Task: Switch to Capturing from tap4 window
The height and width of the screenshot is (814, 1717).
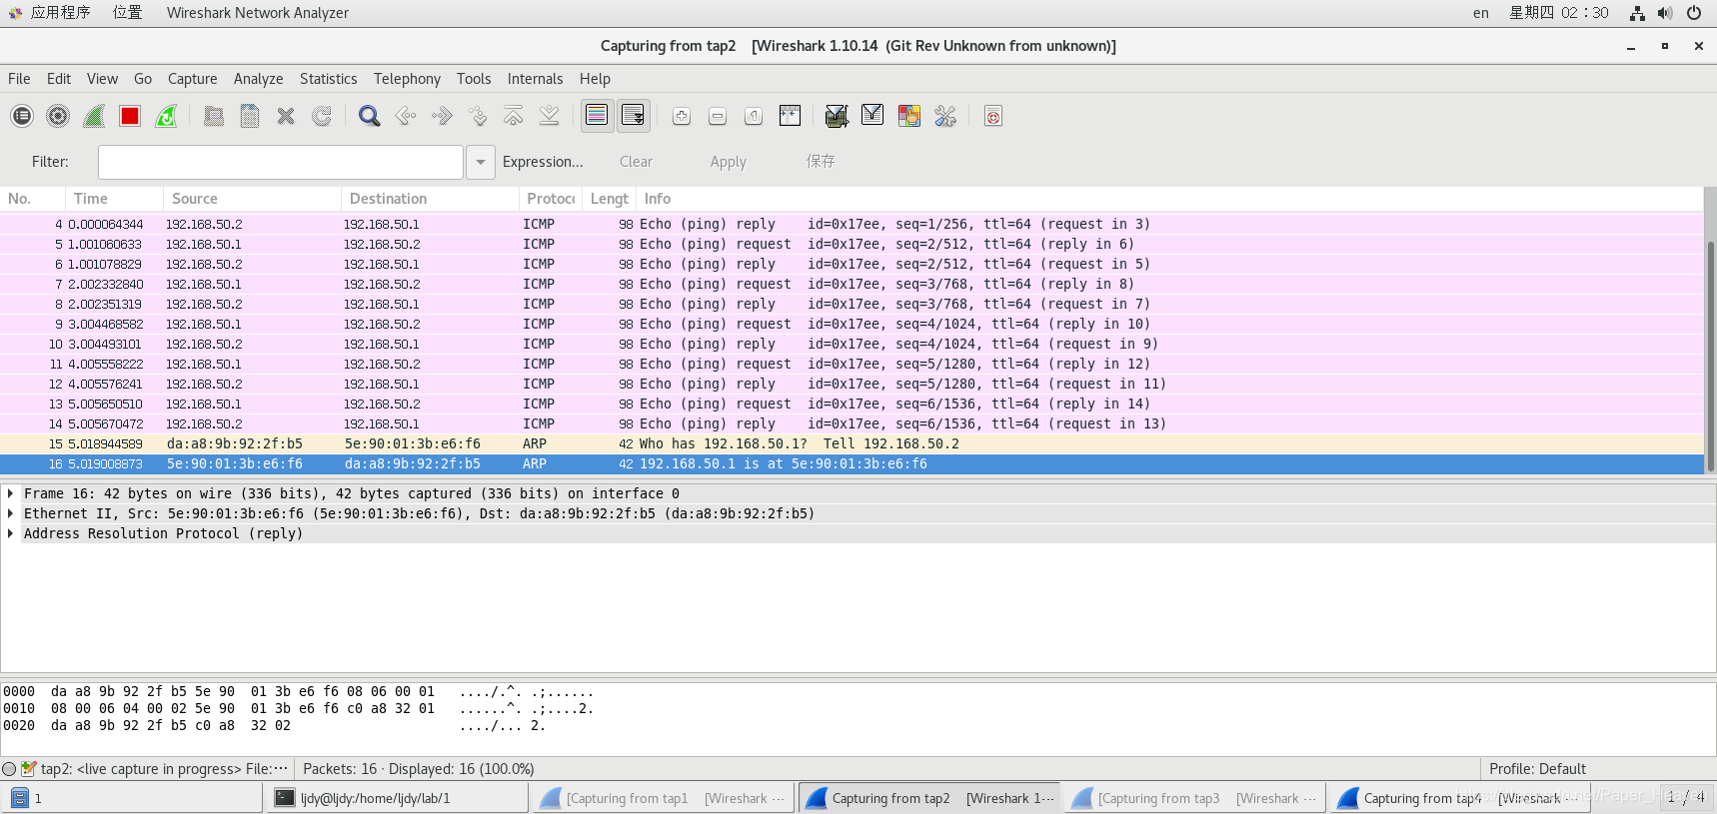Action: pos(1461,798)
